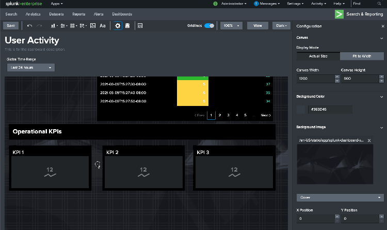387x230 pixels.
Task: Open the Add chart visualization menu
Action: tap(55, 25)
